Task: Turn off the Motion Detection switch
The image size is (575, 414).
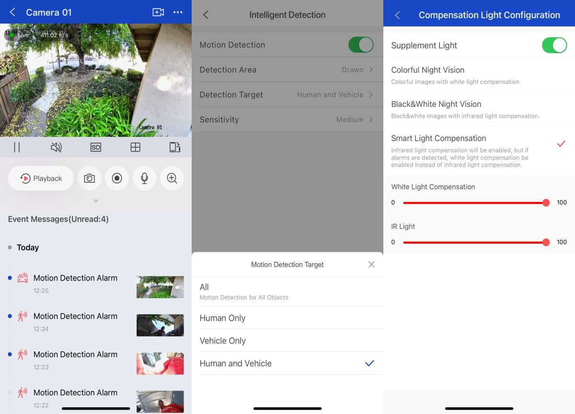Action: 360,45
